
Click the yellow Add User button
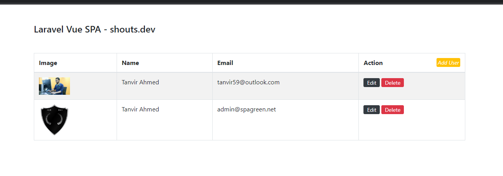448,63
